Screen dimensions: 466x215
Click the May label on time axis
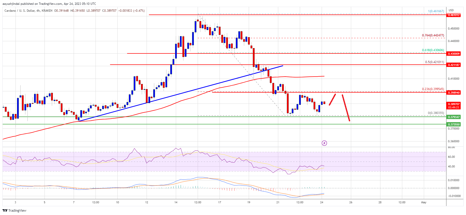[424, 203]
